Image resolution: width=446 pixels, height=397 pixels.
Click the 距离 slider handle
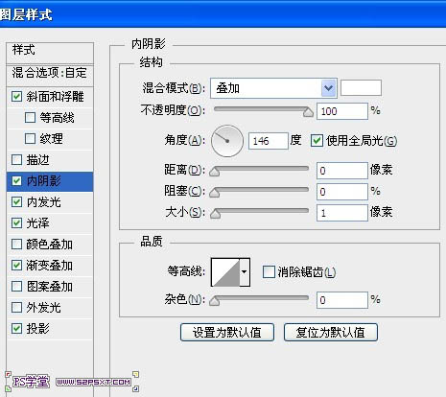[215, 172]
